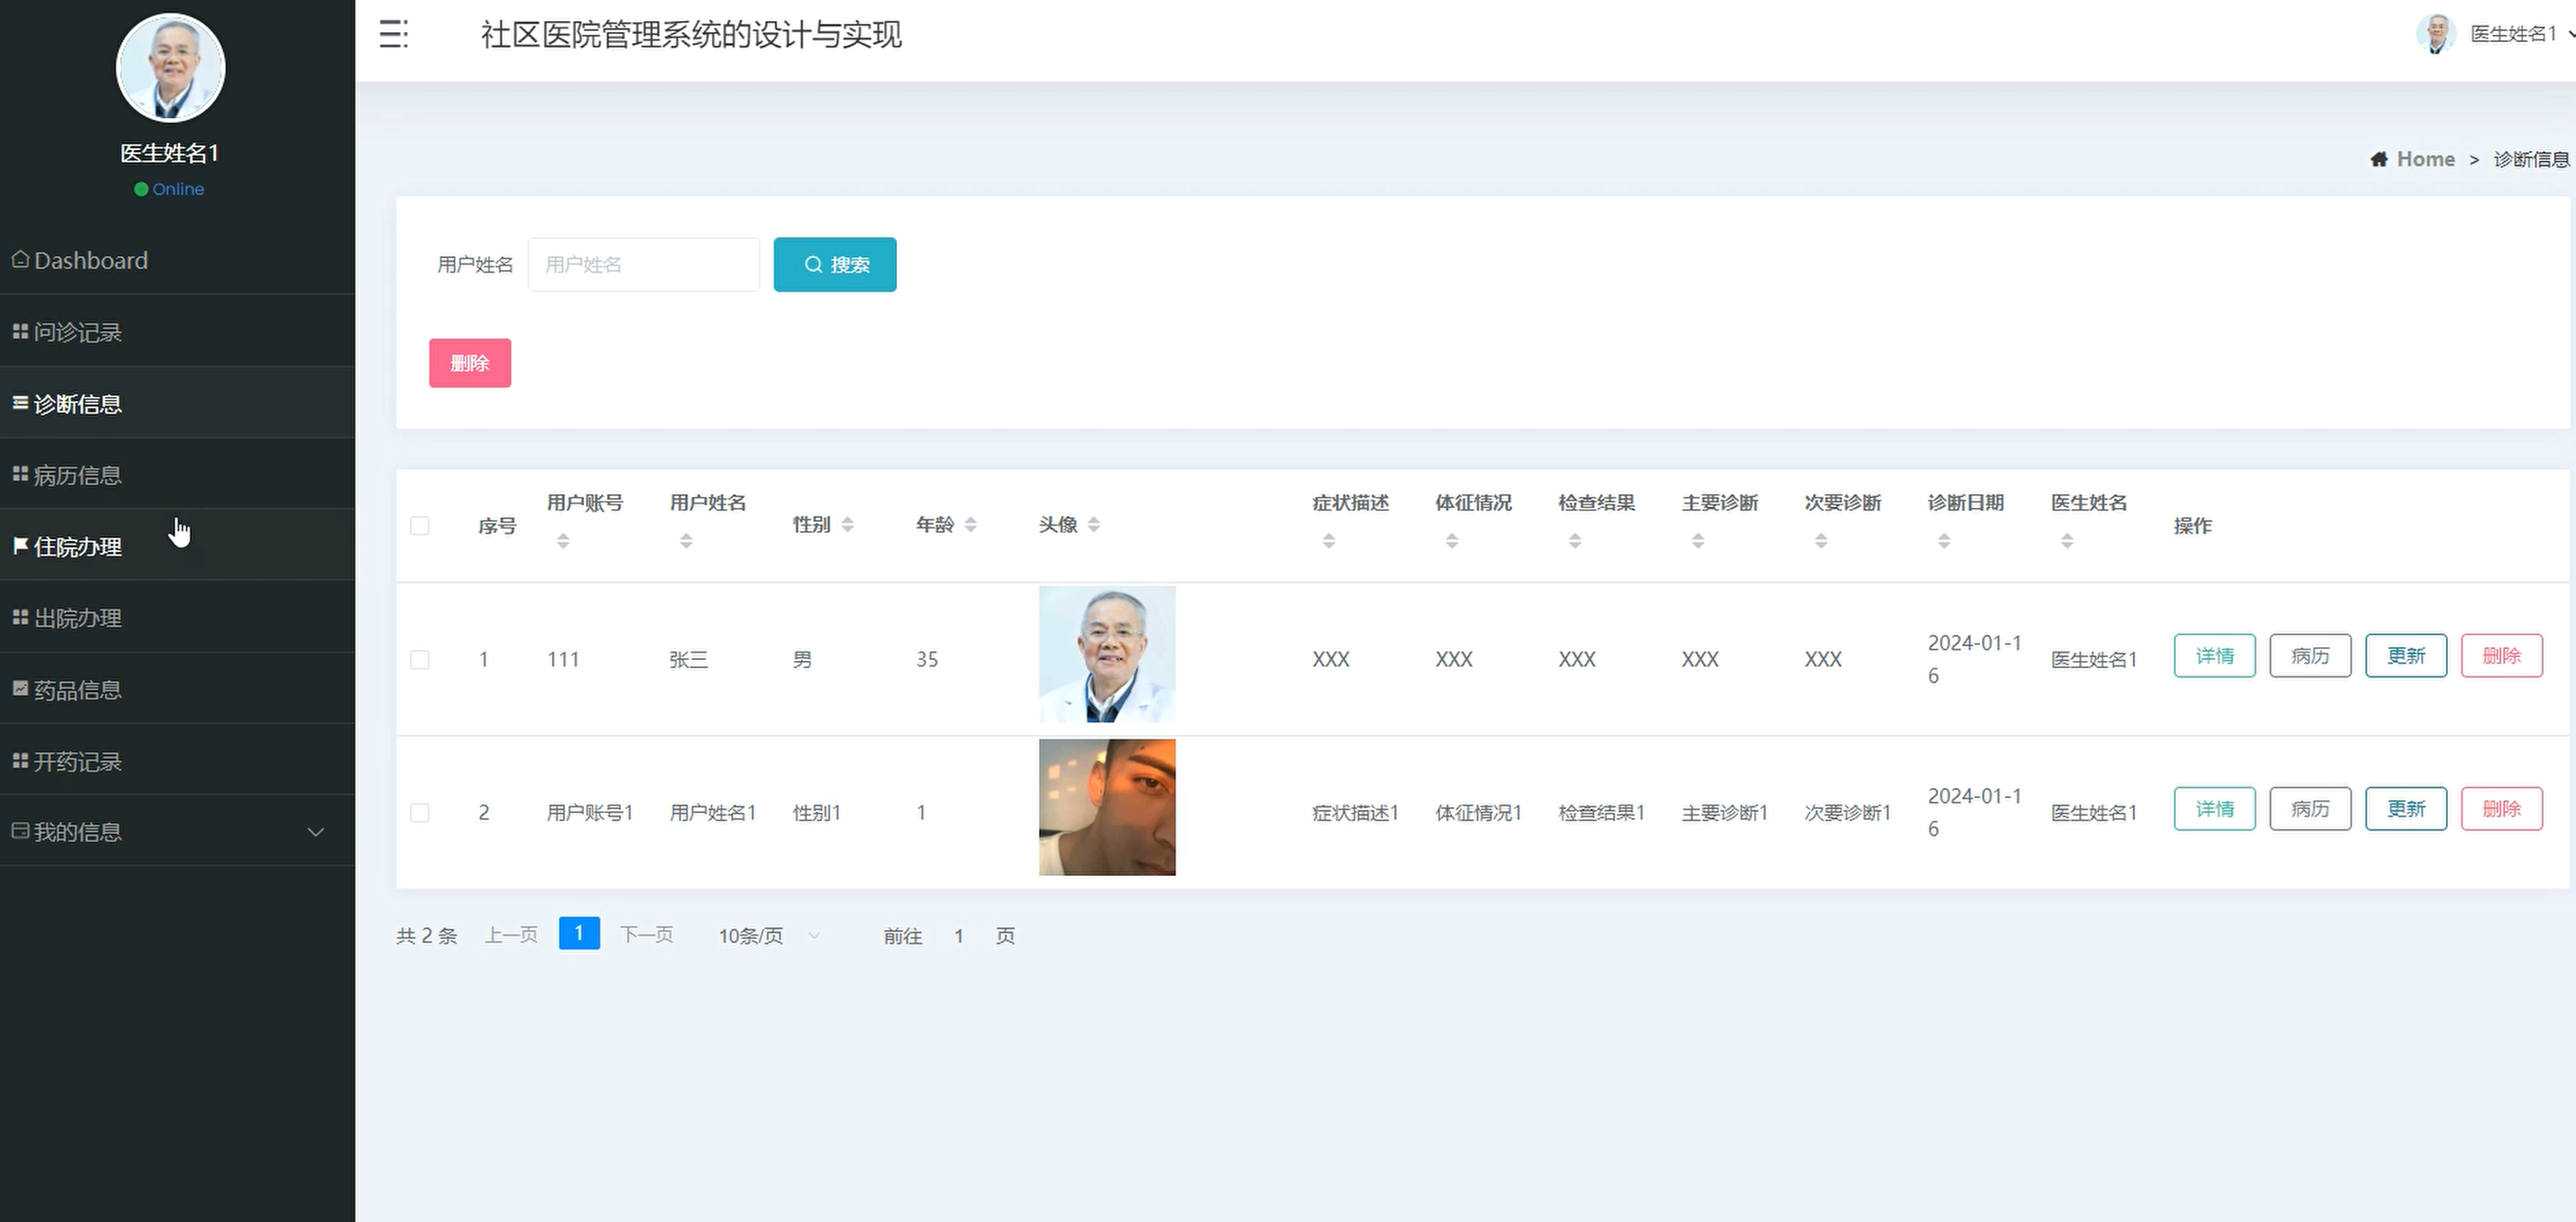The width and height of the screenshot is (2576, 1222).
Task: Click the 症状描述1 cell
Action: pyautogui.click(x=1355, y=813)
